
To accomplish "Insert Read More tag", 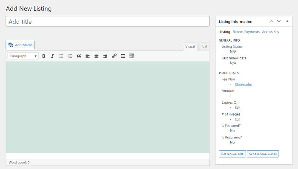I will pos(123,56).
